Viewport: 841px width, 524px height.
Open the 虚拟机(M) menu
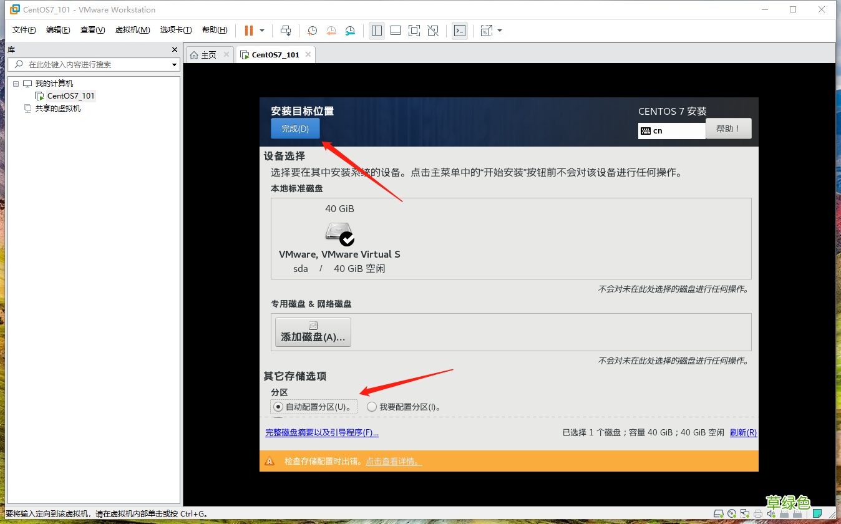tap(132, 29)
